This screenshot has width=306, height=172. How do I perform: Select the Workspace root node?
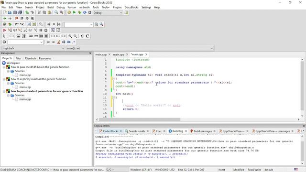13,63
